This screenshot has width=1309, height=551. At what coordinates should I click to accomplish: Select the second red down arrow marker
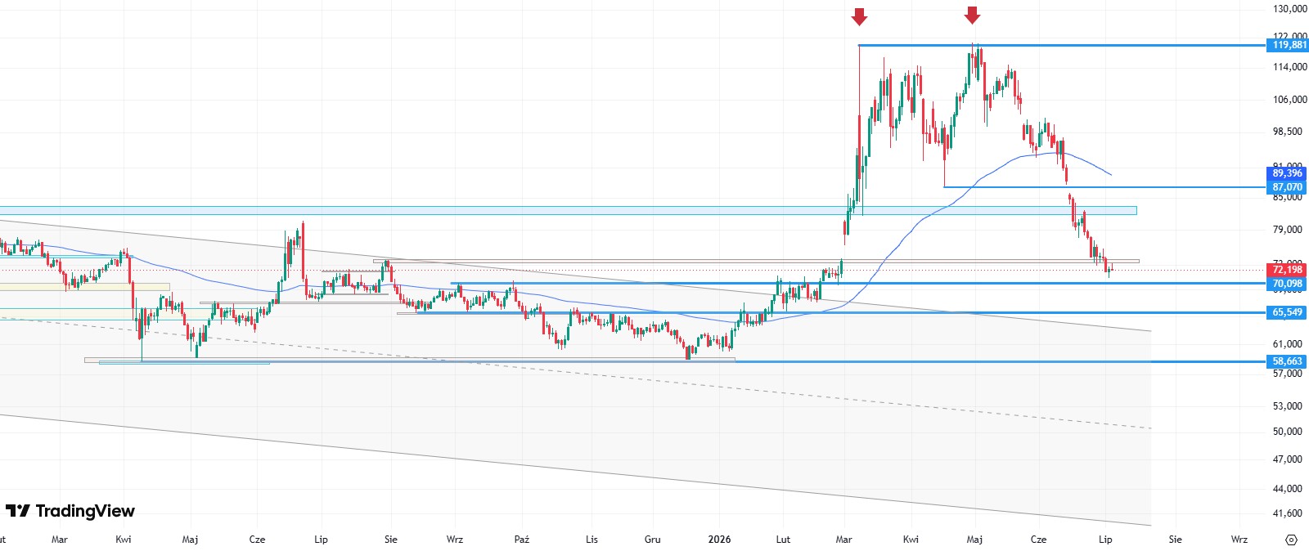click(x=972, y=15)
